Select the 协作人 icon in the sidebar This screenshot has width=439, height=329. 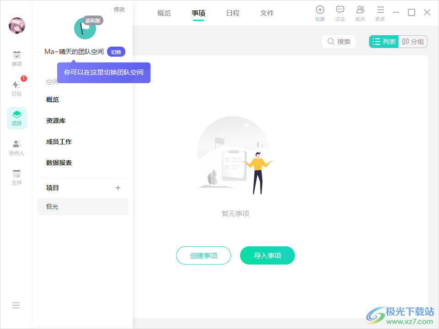[x=16, y=147]
